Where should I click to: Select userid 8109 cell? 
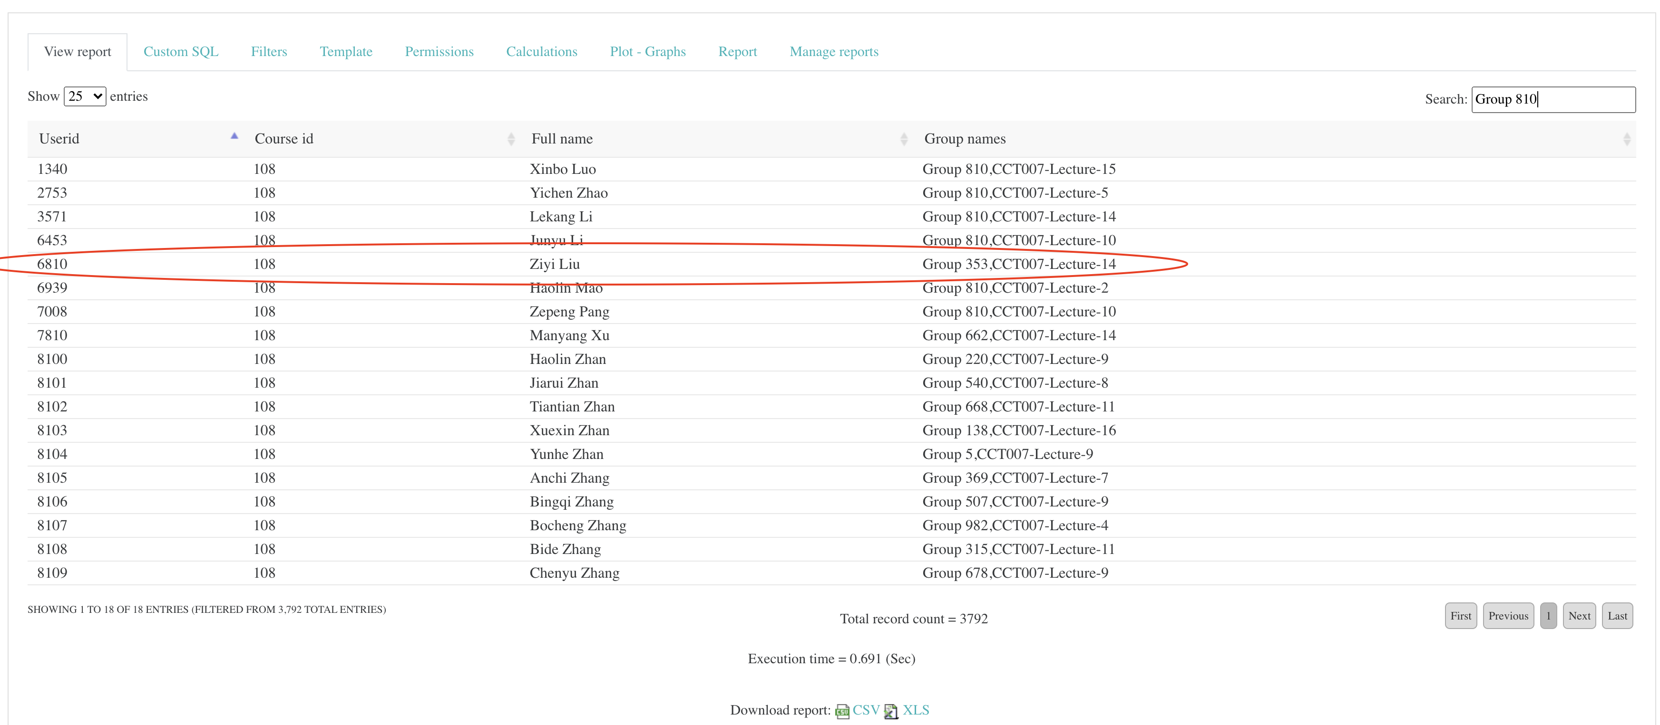pyautogui.click(x=52, y=574)
